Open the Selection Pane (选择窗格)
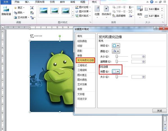 tap(119, 16)
